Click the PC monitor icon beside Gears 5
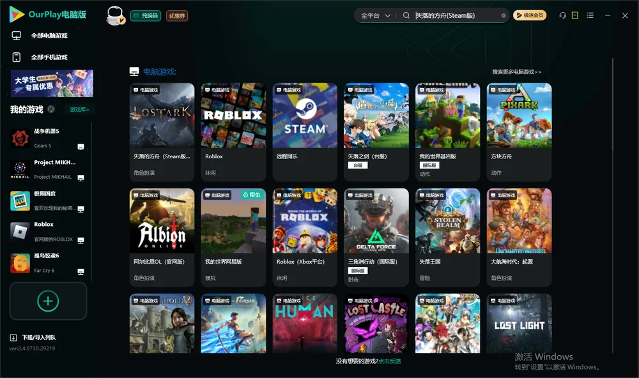 pyautogui.click(x=81, y=147)
